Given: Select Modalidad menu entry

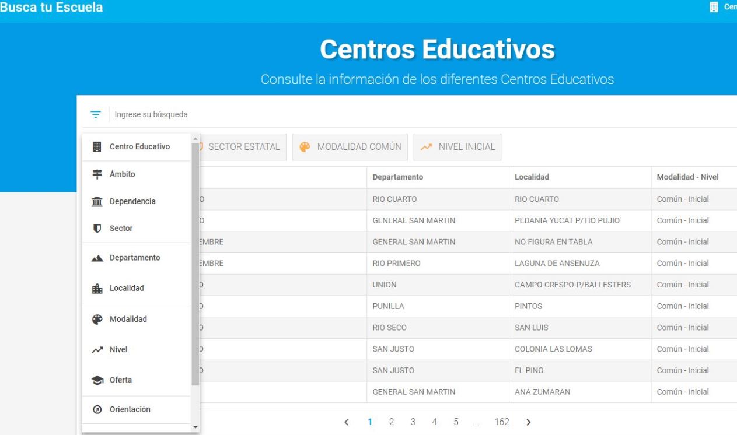Looking at the screenshot, I should 137,320.
